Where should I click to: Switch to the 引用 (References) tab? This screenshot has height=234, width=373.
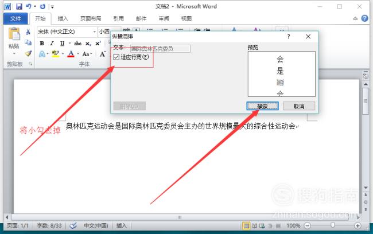[x=118, y=18]
